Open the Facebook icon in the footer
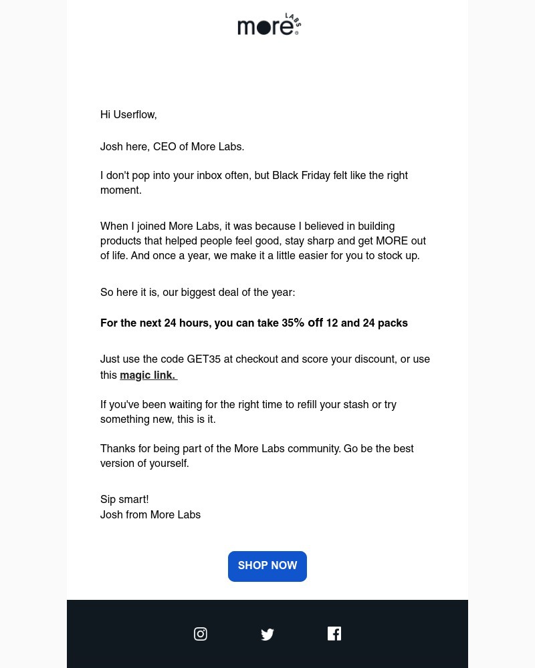Image resolution: width=535 pixels, height=668 pixels. pyautogui.click(x=334, y=633)
